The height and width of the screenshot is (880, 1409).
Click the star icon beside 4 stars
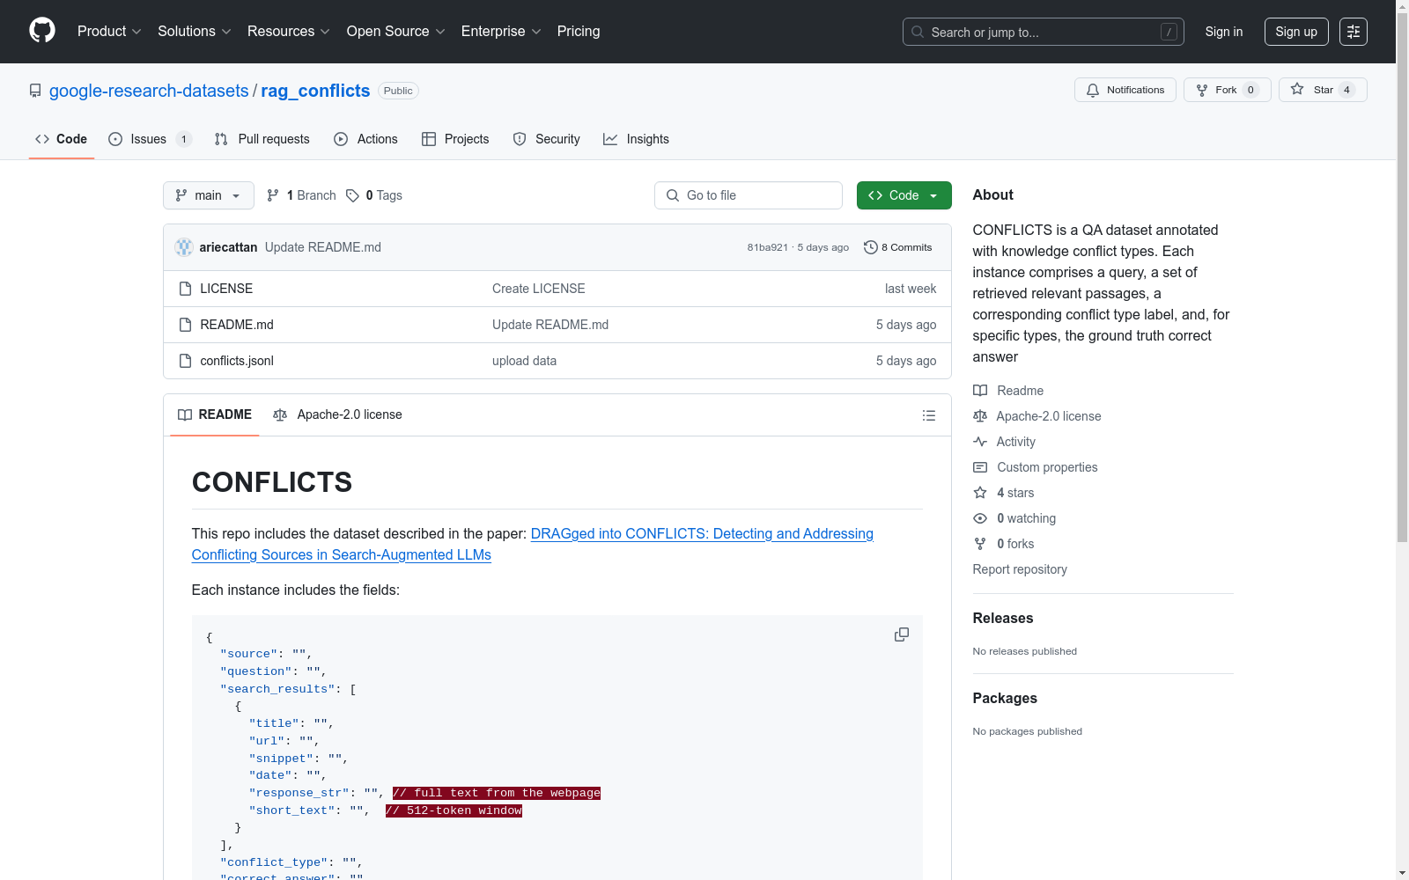(980, 493)
